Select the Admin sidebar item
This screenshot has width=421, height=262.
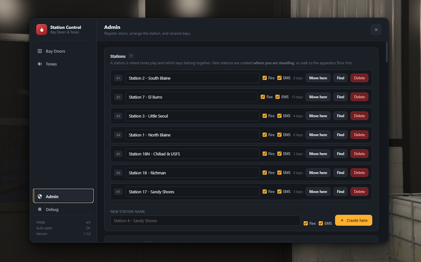pos(63,196)
